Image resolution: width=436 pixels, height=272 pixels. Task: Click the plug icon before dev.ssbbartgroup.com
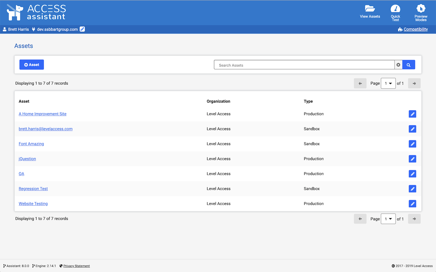pos(34,29)
